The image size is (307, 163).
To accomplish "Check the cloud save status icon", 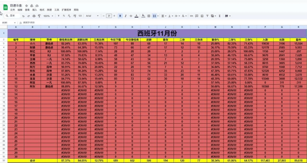I will click(37, 5).
